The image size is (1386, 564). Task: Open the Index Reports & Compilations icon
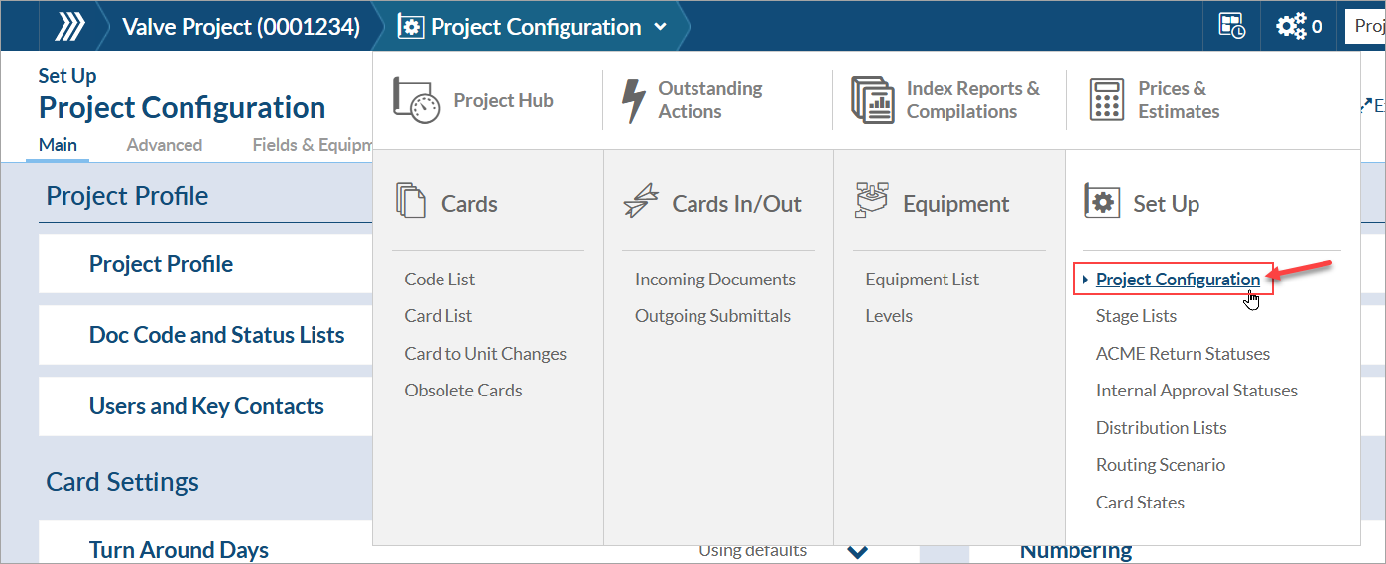tap(872, 100)
